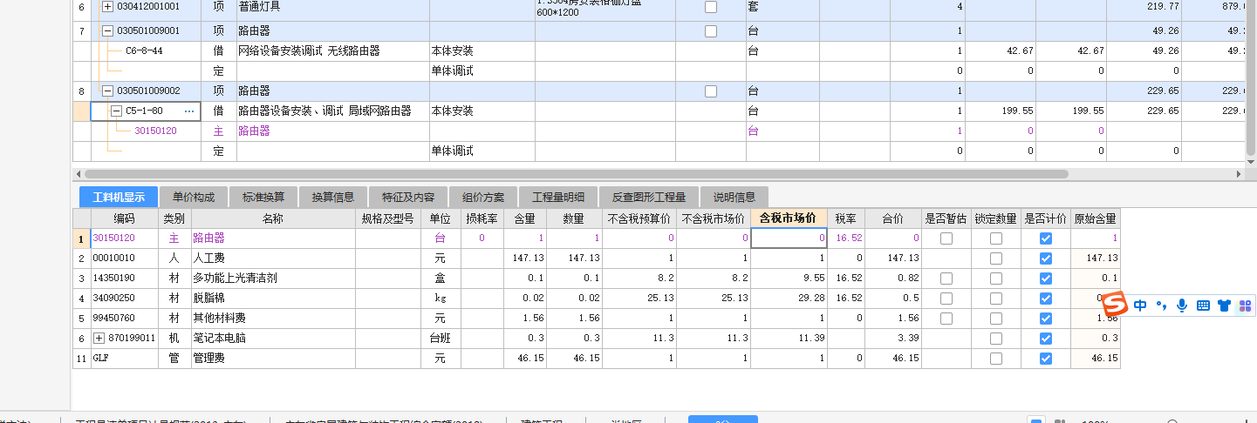Click value 199.55 unit price for C5-1-80
Screen dimensions: 1257x423
[1000, 111]
